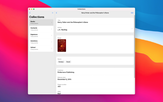Minimize the window with yellow button

point(32,9)
